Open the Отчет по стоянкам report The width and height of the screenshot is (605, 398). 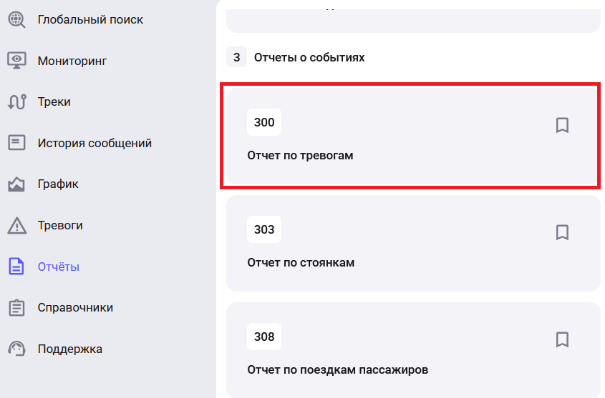(301, 262)
